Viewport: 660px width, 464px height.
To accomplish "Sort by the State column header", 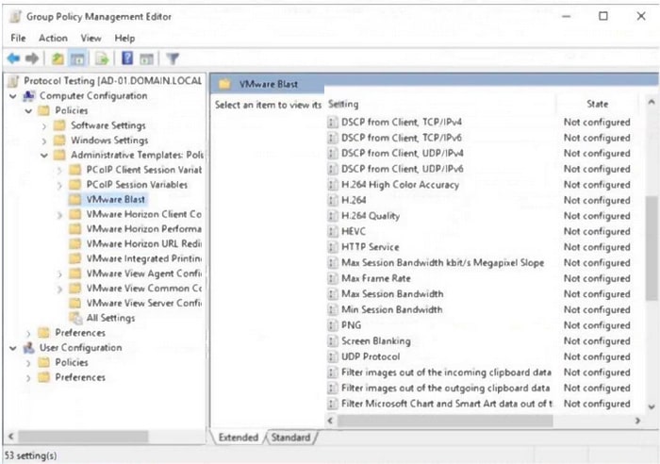I will click(x=598, y=104).
